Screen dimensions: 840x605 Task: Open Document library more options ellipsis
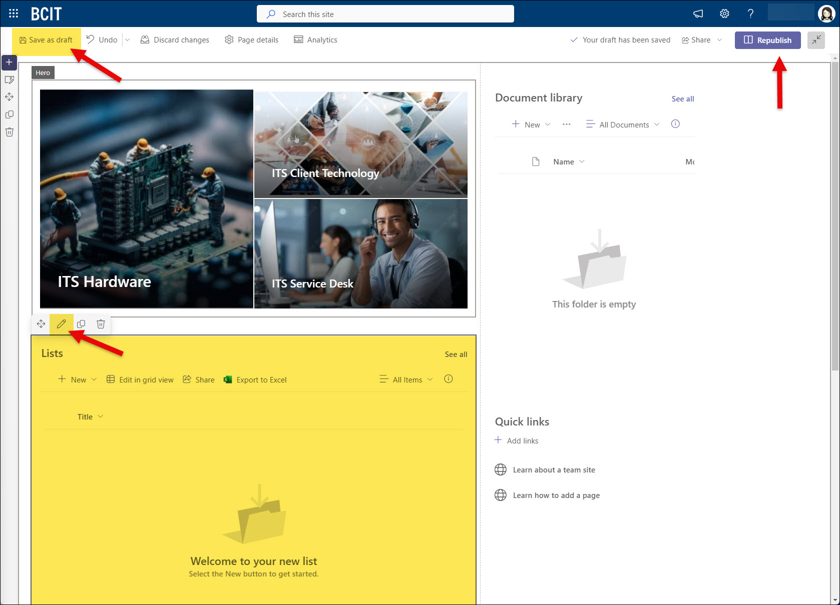pyautogui.click(x=566, y=124)
